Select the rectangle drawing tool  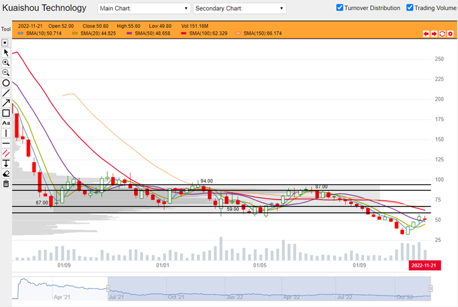pyautogui.click(x=6, y=113)
